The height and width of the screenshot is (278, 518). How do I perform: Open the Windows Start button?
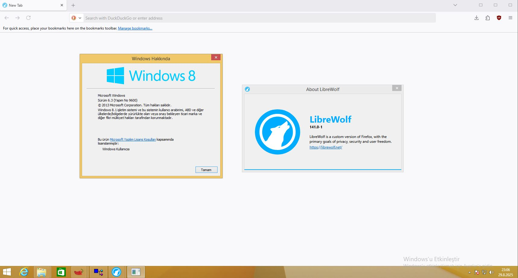(x=7, y=272)
